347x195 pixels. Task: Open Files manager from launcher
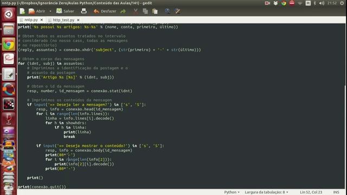(x=9, y=29)
